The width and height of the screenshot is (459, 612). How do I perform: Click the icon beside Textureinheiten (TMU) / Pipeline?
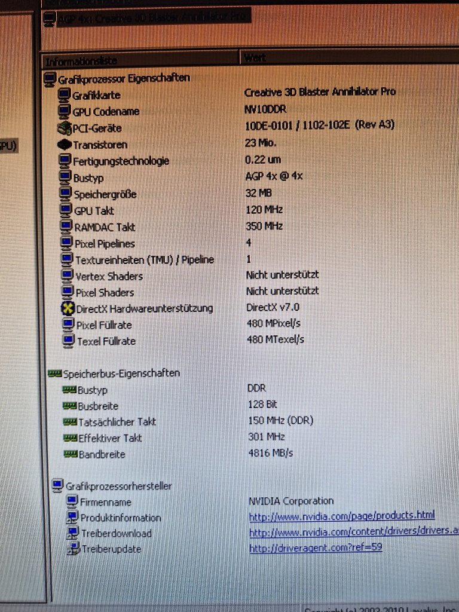pyautogui.click(x=67, y=259)
